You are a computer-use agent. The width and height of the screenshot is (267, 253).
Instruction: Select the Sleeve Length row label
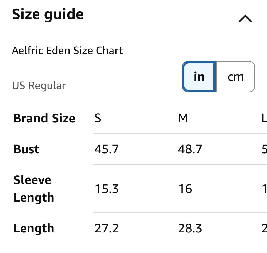(34, 189)
